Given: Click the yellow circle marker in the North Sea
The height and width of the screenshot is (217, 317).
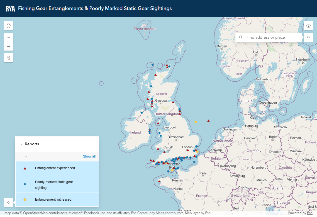Looking at the screenshot, I should [196, 122].
